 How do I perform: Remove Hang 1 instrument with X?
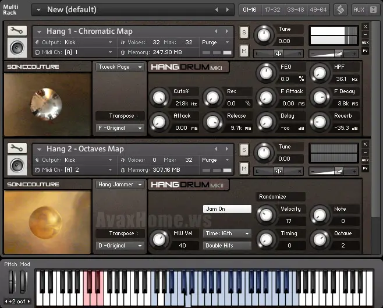click(x=365, y=26)
